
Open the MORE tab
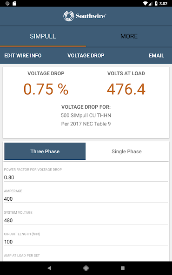point(129,36)
